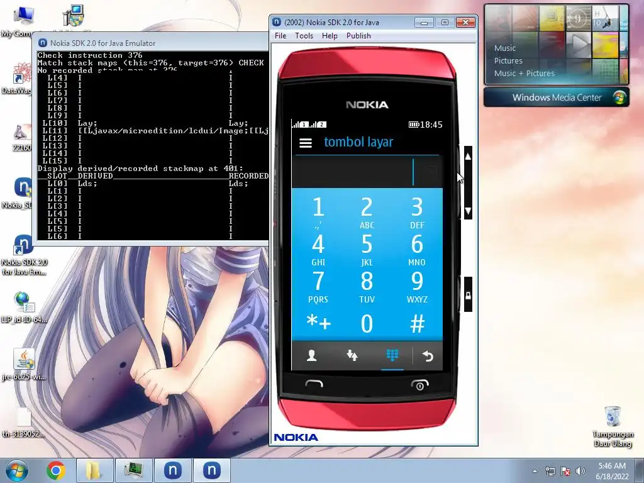Open the Tools menu in Nokia SDK

pyautogui.click(x=304, y=36)
